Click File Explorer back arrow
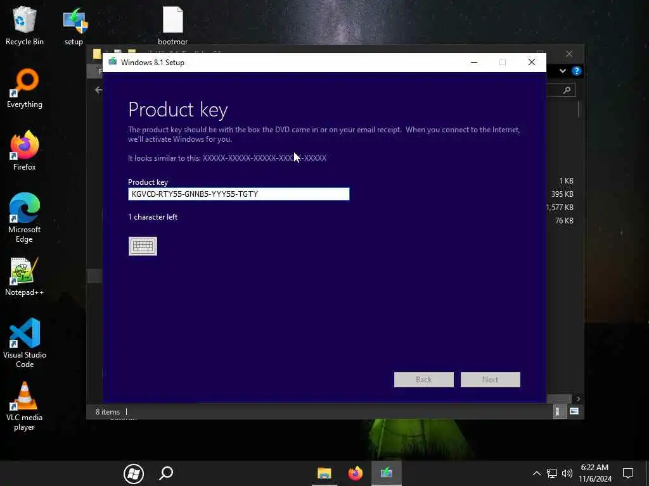649x486 pixels. click(x=98, y=90)
